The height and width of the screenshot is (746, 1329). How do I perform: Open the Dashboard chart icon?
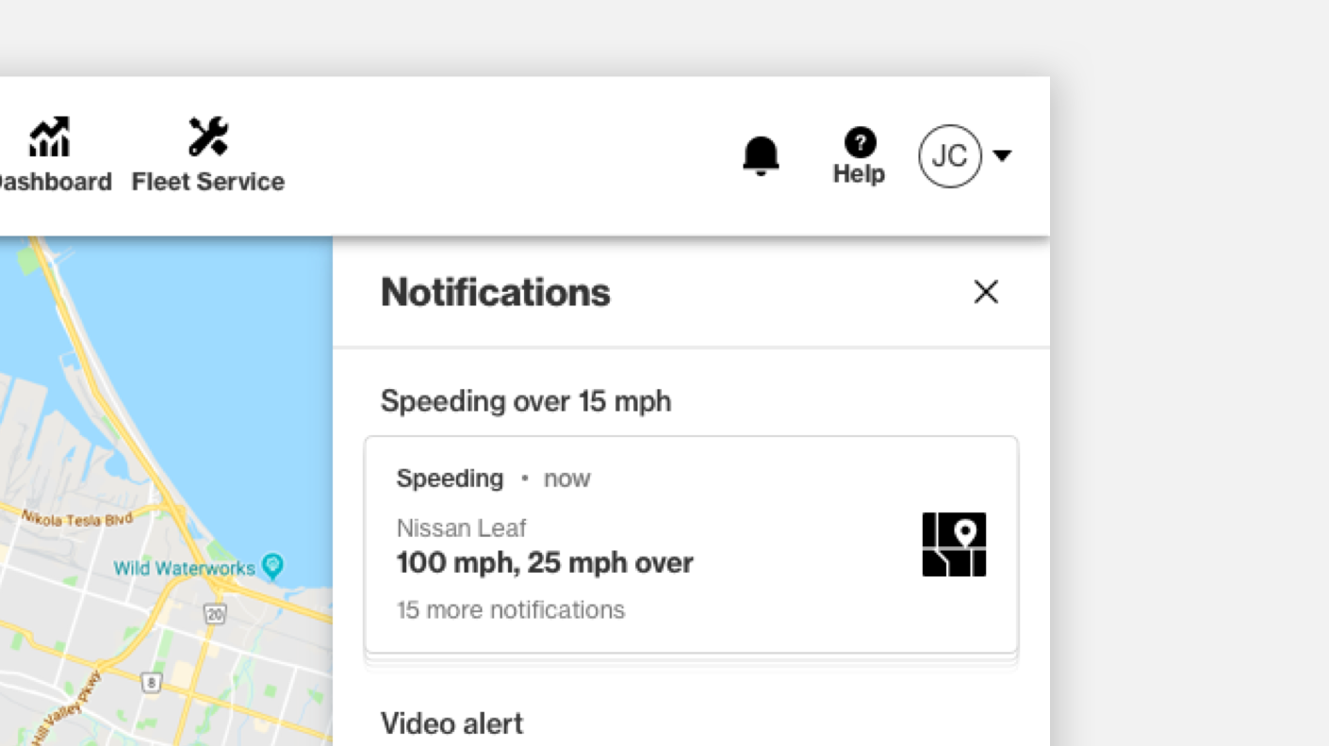(50, 138)
